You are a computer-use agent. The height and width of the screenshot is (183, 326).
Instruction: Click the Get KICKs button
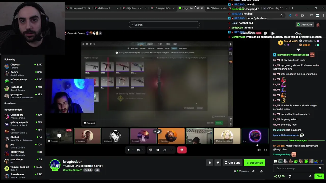pos(305,25)
